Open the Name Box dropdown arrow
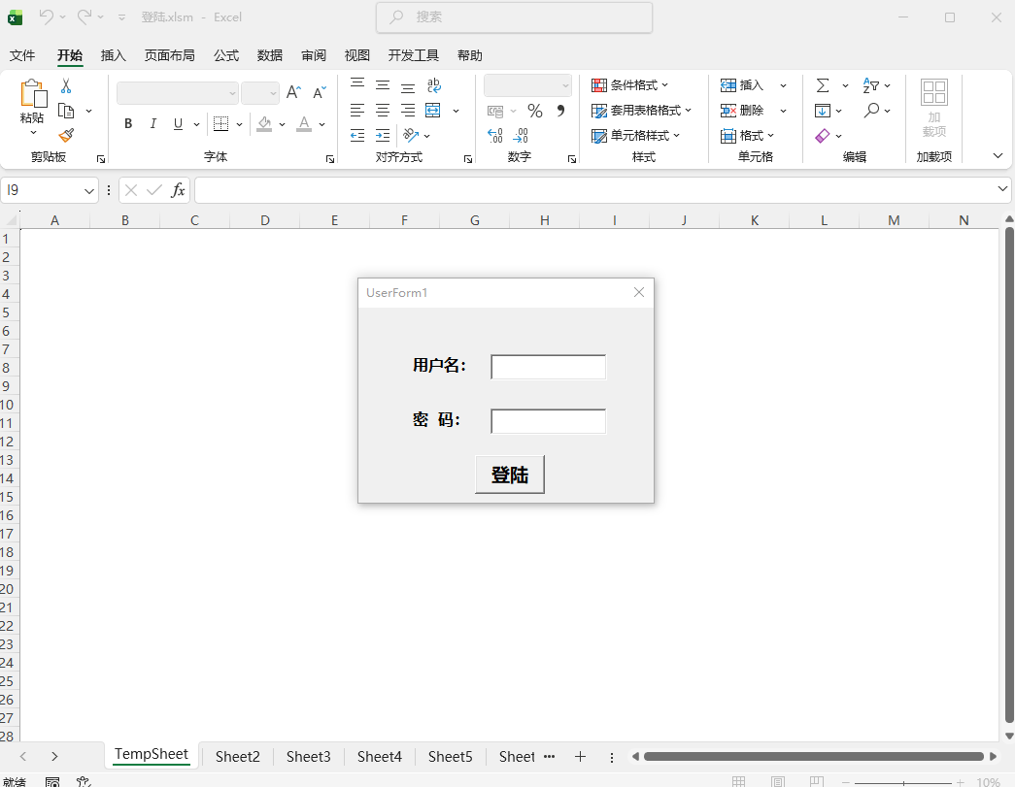 pos(89,191)
